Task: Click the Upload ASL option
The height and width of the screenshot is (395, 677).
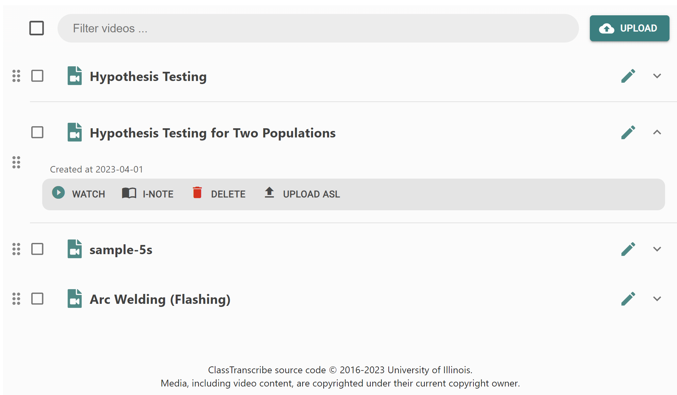Action: pos(303,194)
